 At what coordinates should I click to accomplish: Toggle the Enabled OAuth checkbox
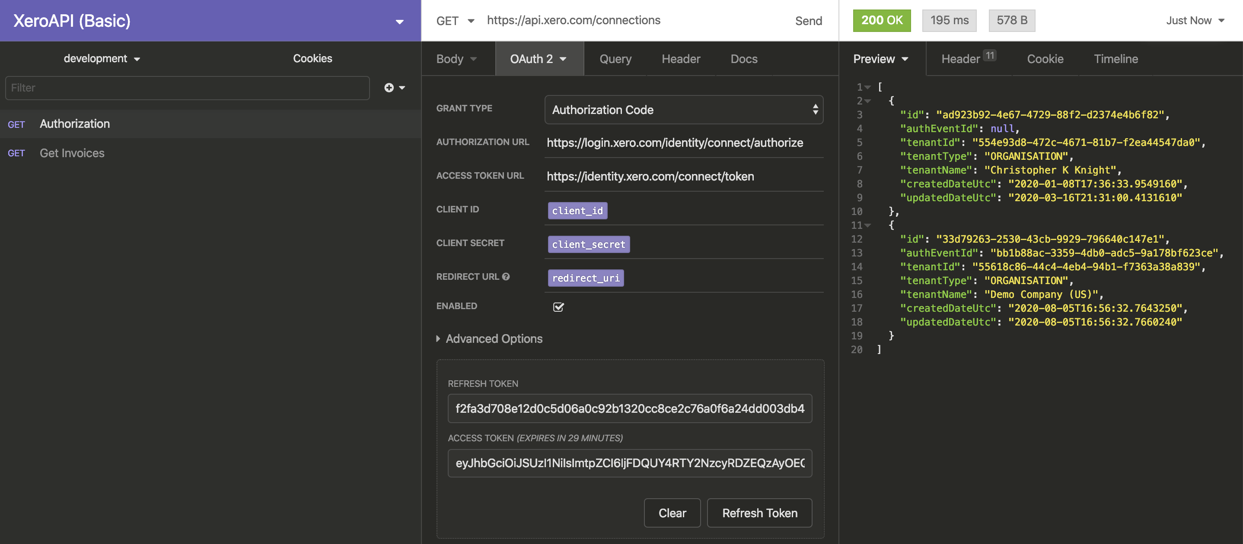[x=558, y=306]
